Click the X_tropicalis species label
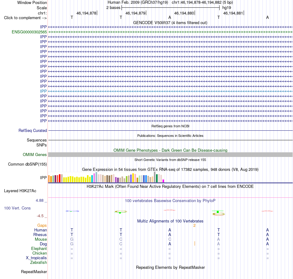Image resolution: width=293 pixels, height=279 pixels. click(36, 258)
